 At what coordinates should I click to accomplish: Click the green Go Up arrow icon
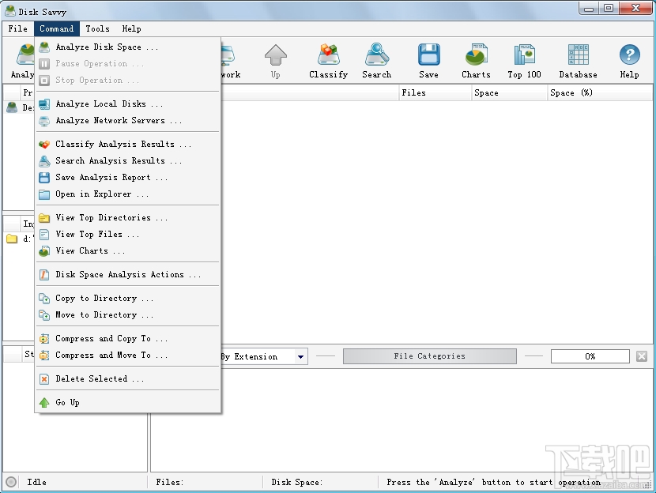pos(44,403)
